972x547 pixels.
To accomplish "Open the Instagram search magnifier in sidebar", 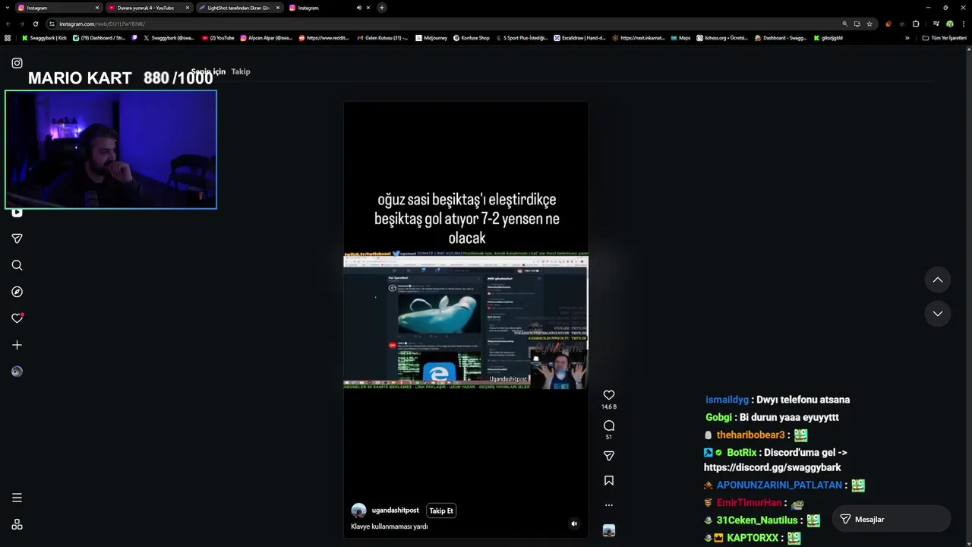I will pyautogui.click(x=17, y=265).
